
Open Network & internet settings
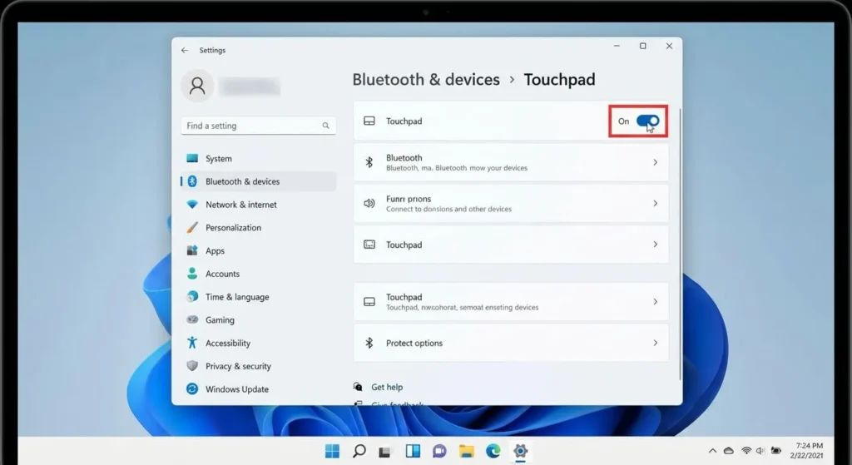tap(258, 205)
